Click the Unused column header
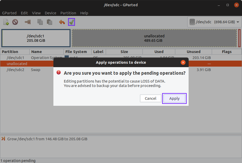 click(194, 52)
